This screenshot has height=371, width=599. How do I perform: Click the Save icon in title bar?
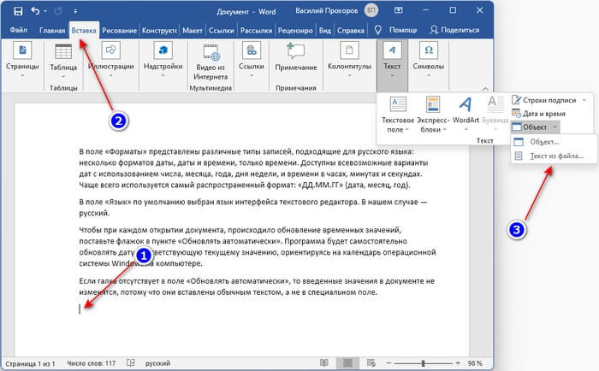pyautogui.click(x=16, y=11)
